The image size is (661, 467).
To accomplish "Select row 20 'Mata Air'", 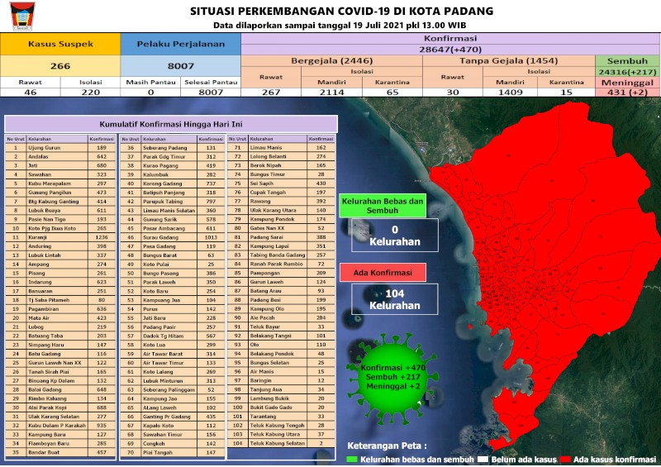I will click(60, 317).
